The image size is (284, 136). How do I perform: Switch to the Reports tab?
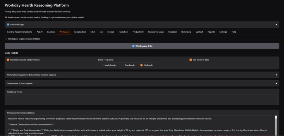coord(211,32)
